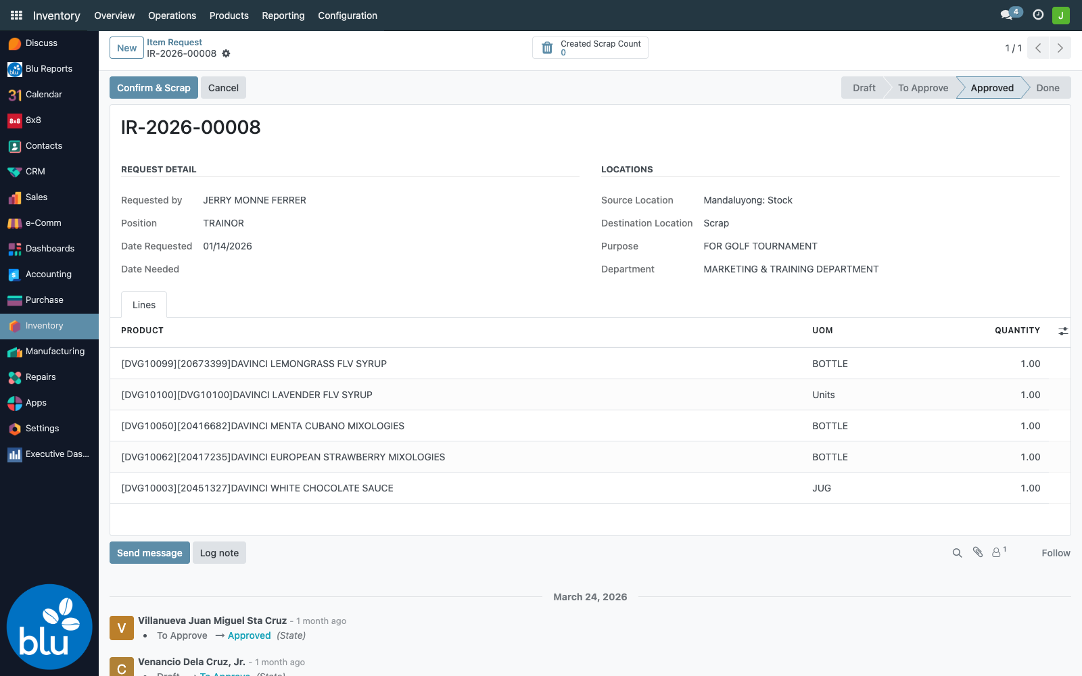The image size is (1082, 676).
Task: Click the Units unit of measure cell
Action: coord(824,395)
